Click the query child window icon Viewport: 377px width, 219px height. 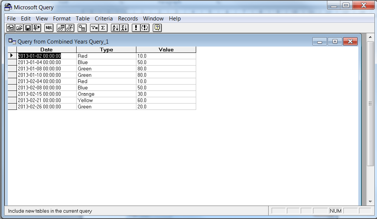pos(12,41)
